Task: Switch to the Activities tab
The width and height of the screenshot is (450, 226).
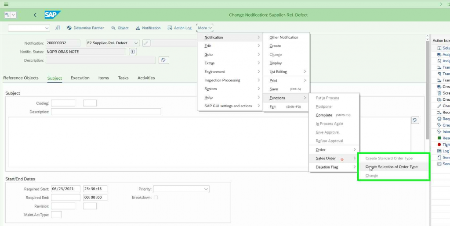Action: click(146, 78)
